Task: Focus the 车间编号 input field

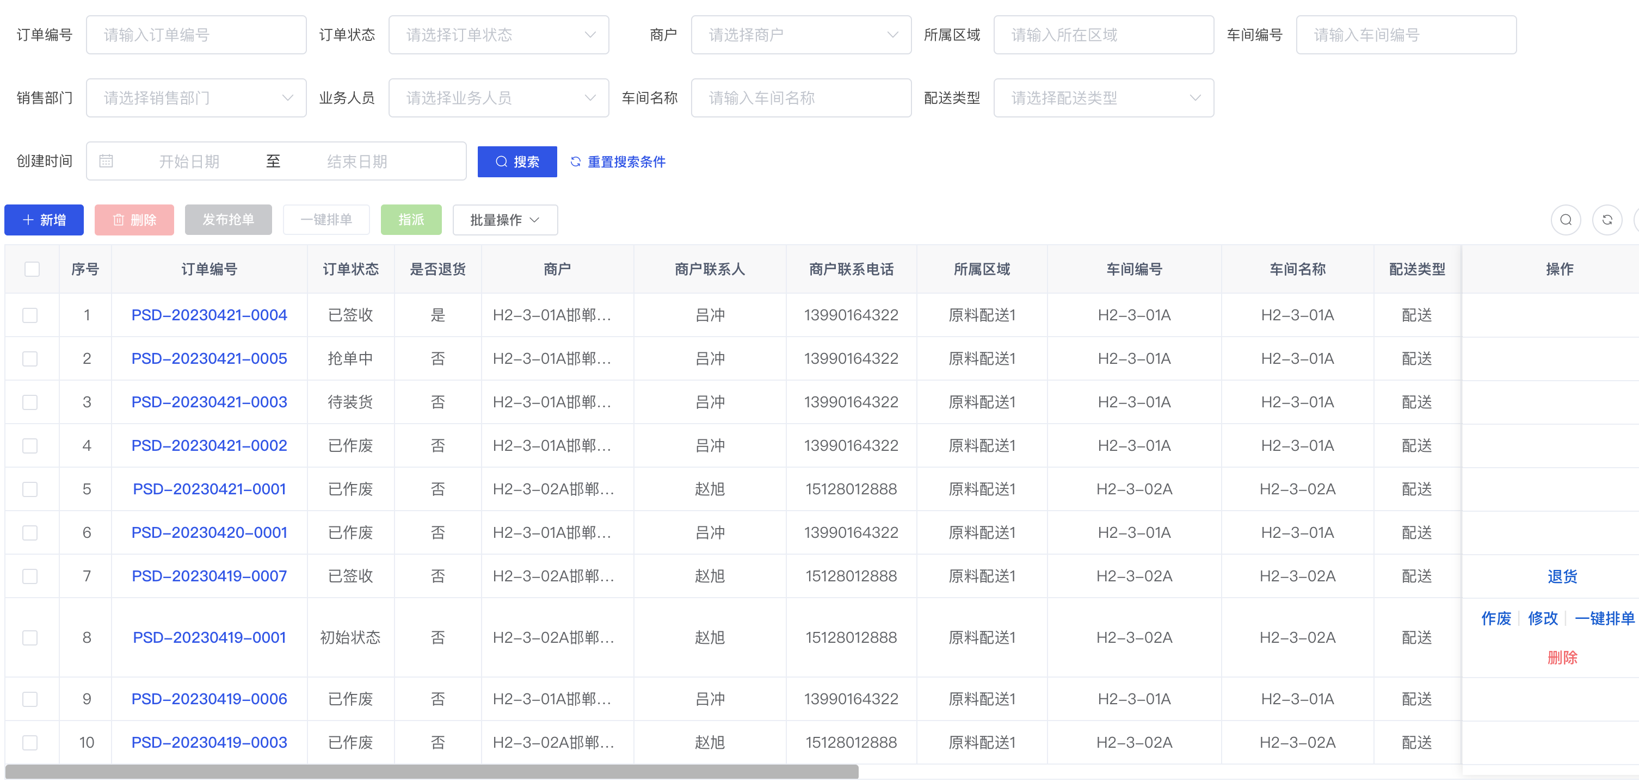Action: click(1406, 35)
